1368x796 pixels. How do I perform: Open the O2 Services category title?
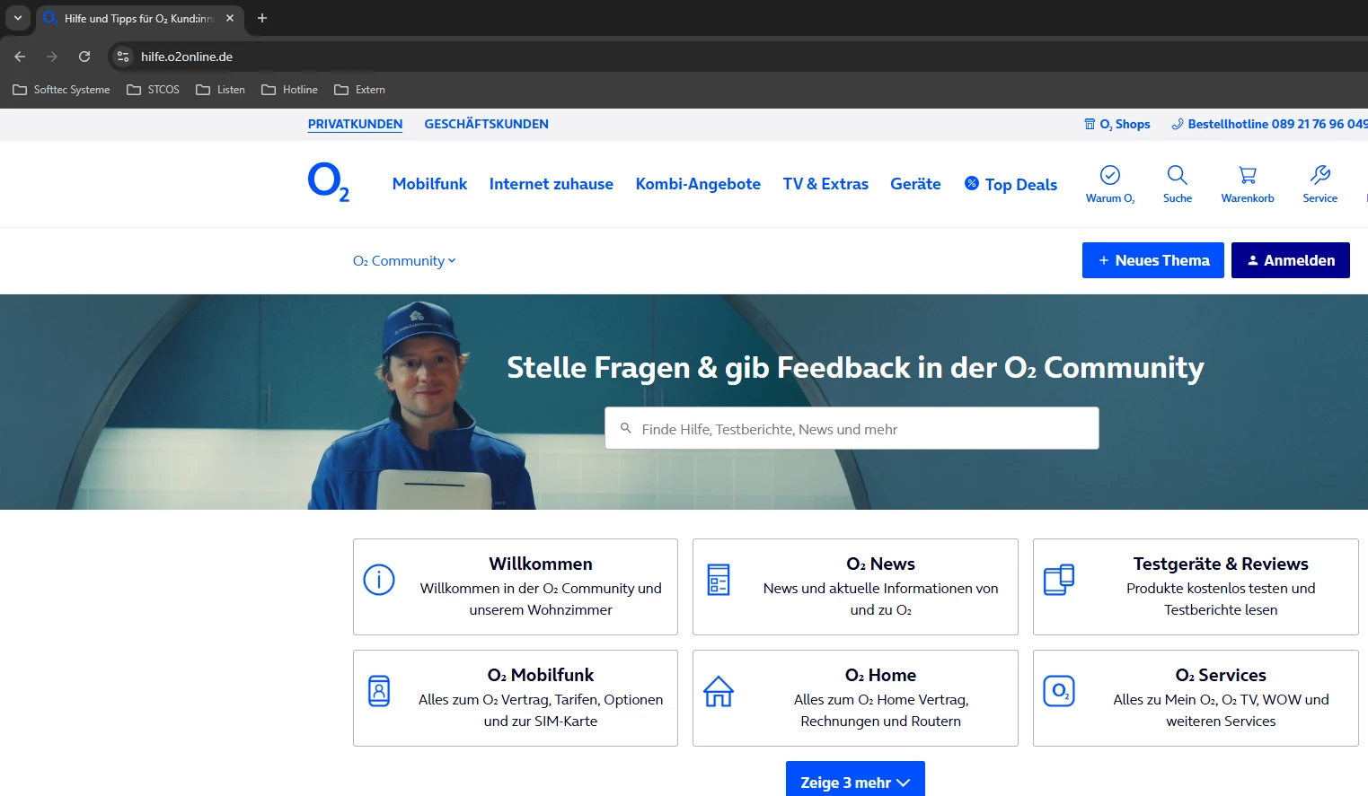pos(1221,675)
